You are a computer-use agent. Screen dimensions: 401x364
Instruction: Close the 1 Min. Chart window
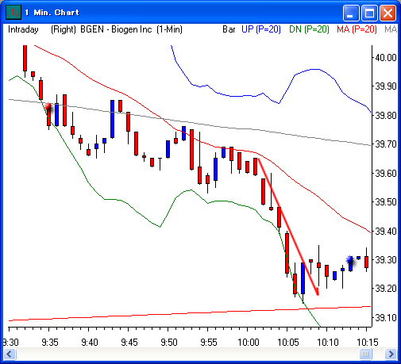(388, 13)
